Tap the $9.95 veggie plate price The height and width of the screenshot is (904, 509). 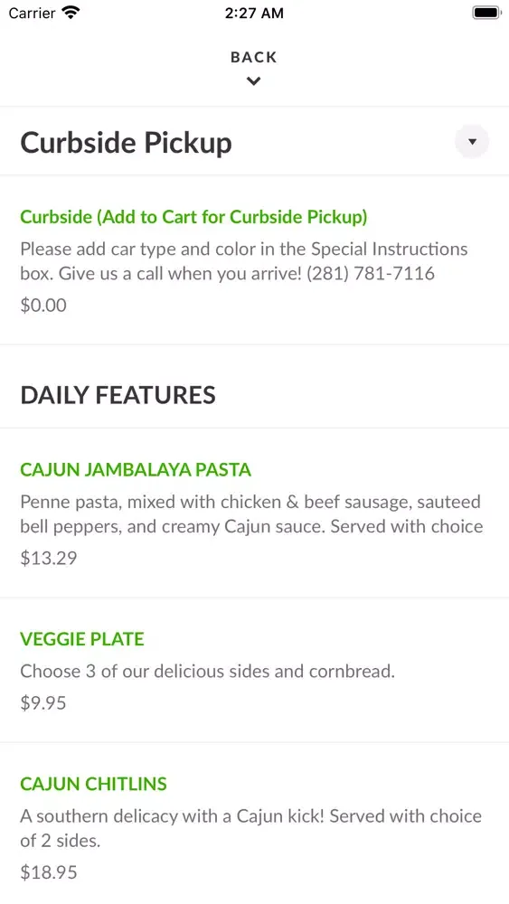[x=43, y=702]
